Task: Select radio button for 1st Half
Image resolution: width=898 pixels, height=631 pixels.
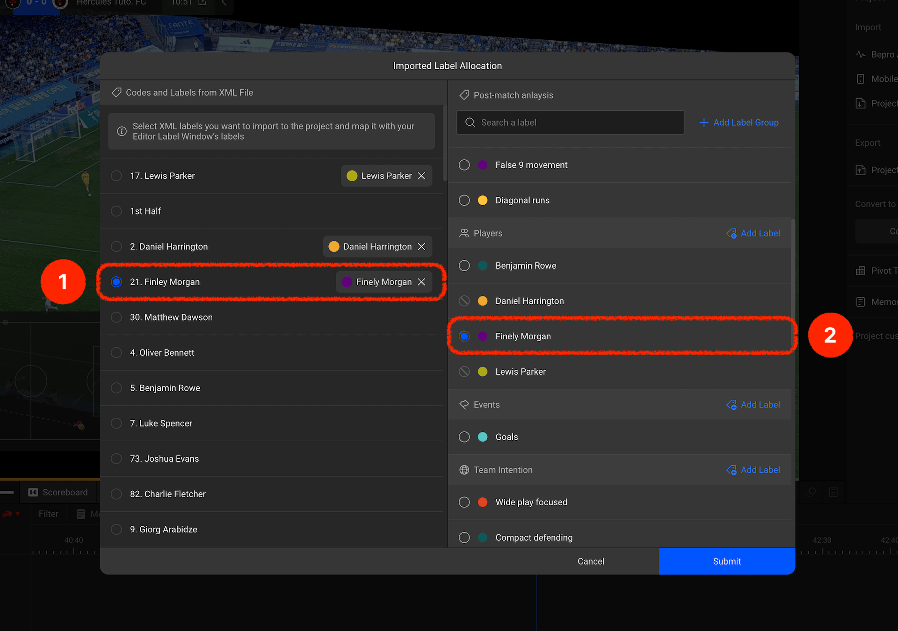Action: [116, 211]
